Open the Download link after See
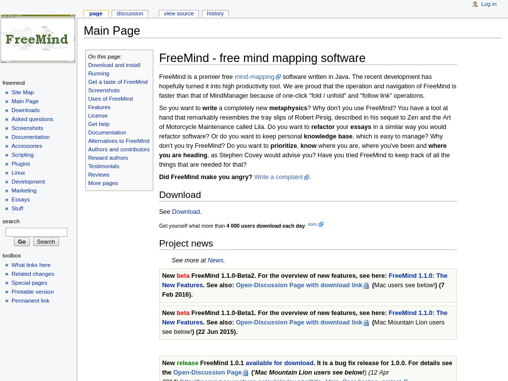 pyautogui.click(x=186, y=212)
